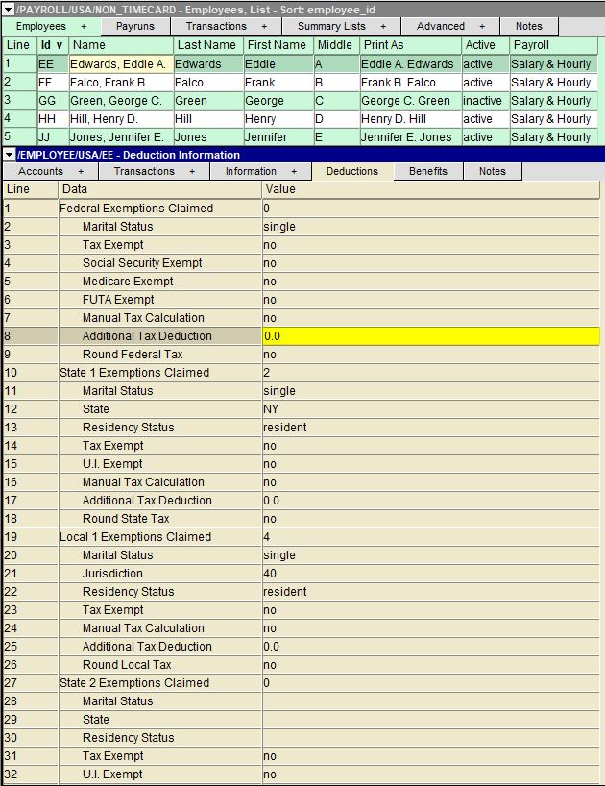Click the plus icon on Summary Lists tab
The image size is (605, 786).
click(383, 27)
